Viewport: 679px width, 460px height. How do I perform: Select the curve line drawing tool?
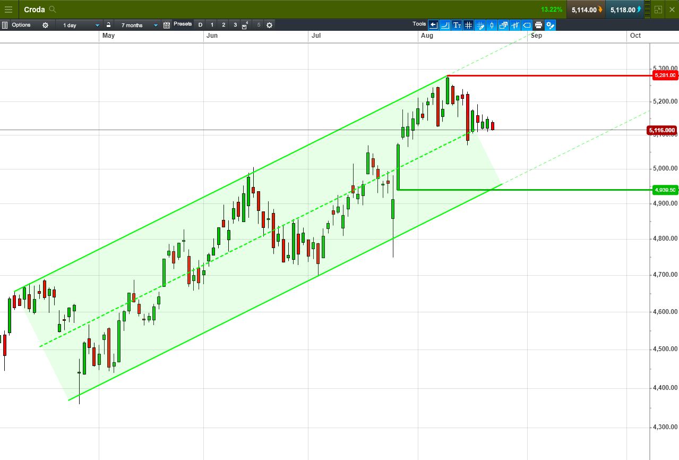(445, 25)
